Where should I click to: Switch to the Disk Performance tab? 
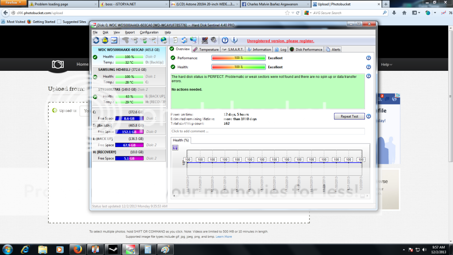tap(306, 50)
